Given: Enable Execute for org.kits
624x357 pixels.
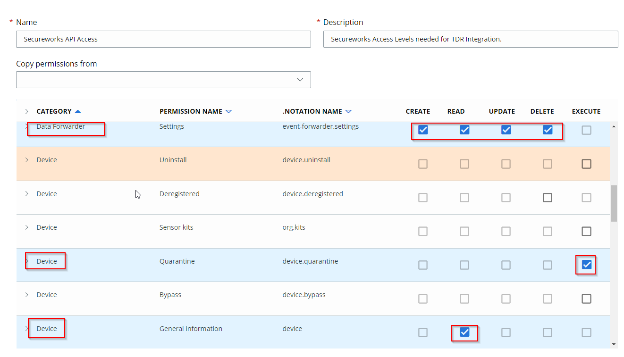Looking at the screenshot, I should (586, 231).
